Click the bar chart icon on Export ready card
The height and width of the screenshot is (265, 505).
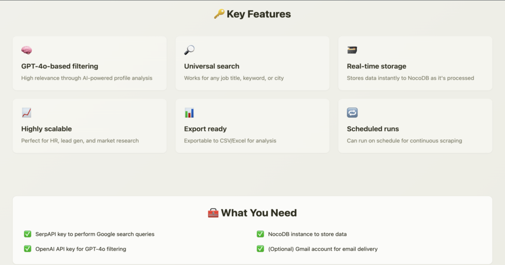tap(189, 113)
